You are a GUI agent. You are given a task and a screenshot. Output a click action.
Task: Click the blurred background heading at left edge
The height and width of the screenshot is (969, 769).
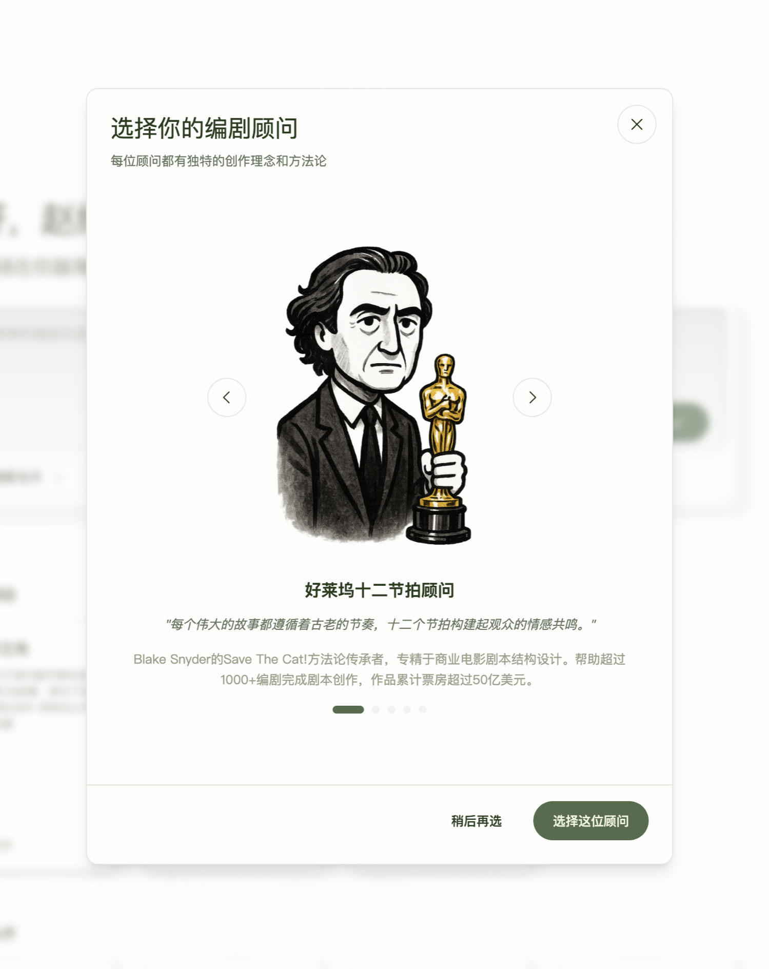click(x=43, y=220)
